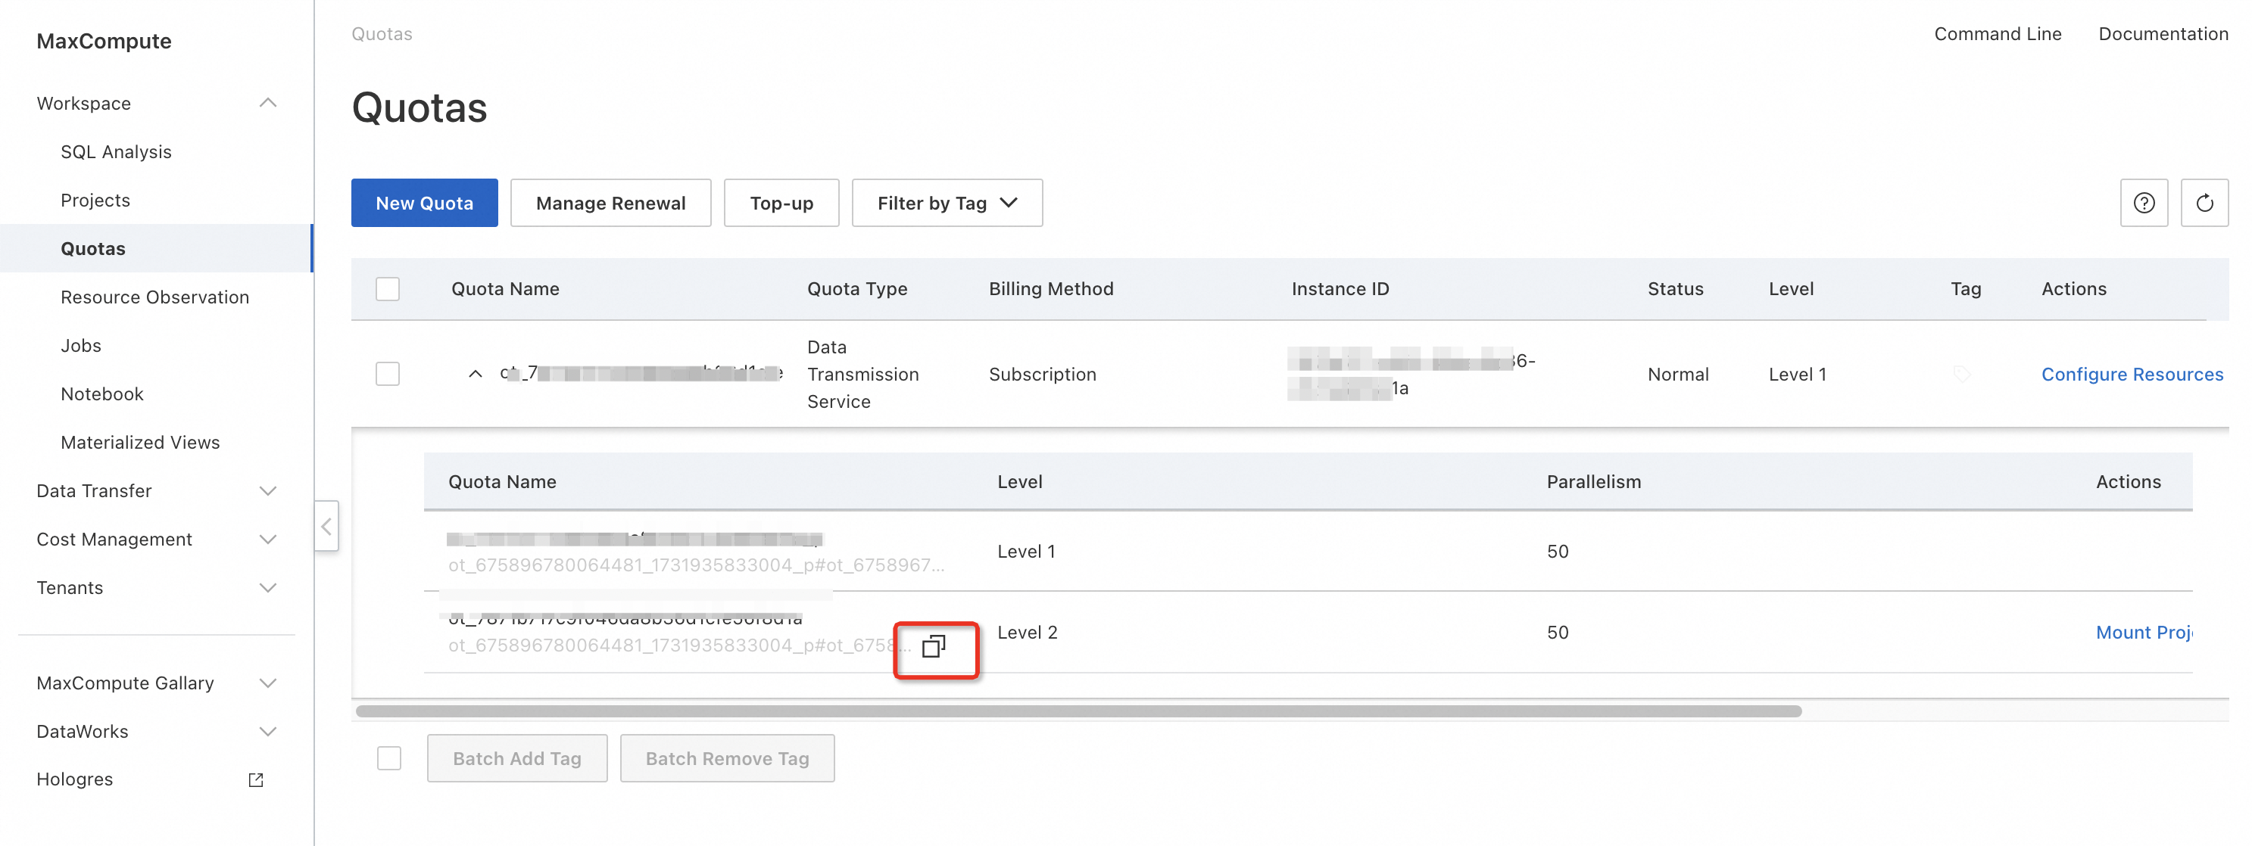Click the Hologres sidebar item

coord(74,779)
